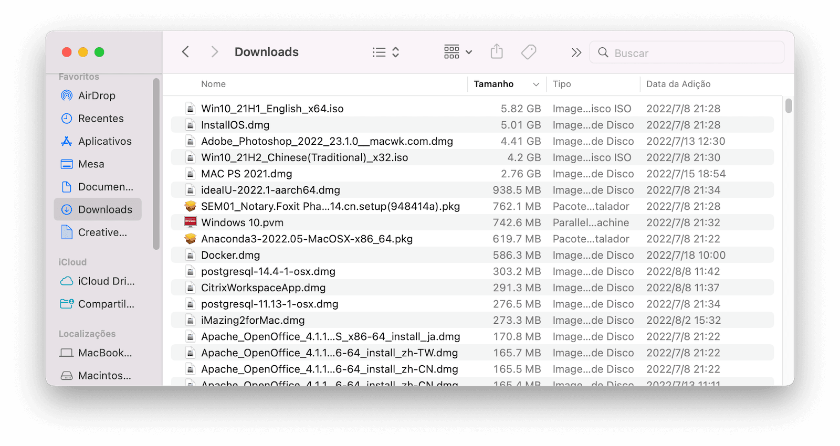The width and height of the screenshot is (840, 446).
Task: Go back with the left chevron
Action: [185, 52]
